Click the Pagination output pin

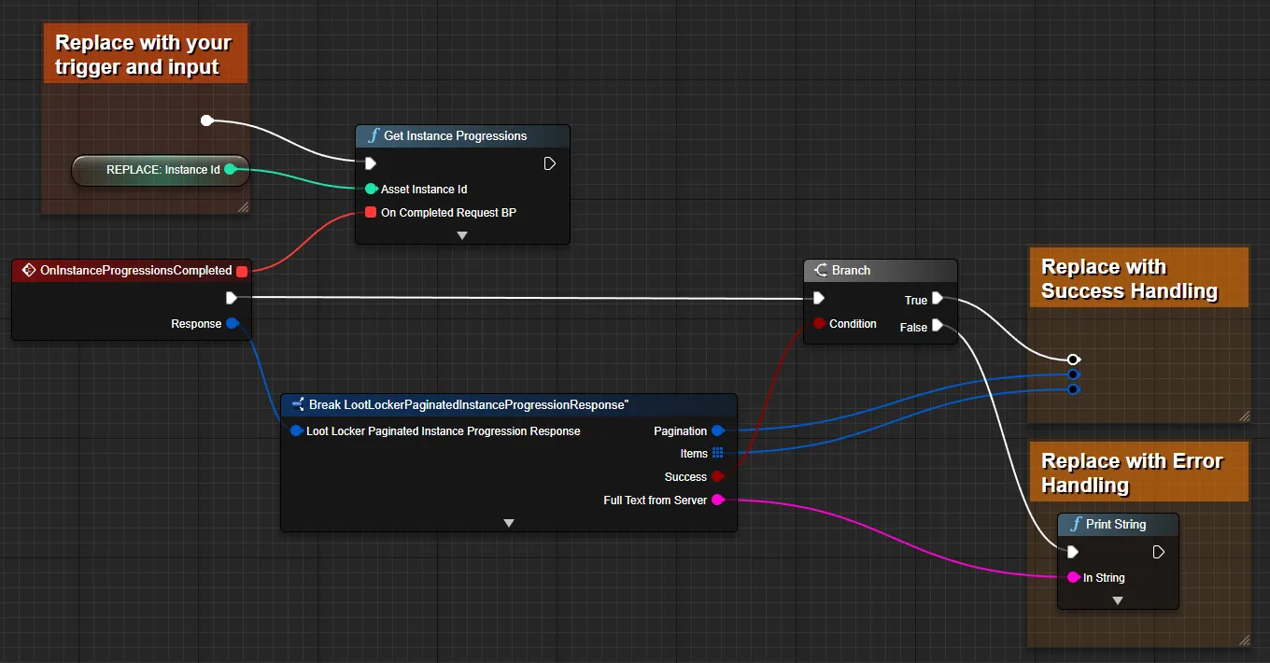(717, 430)
